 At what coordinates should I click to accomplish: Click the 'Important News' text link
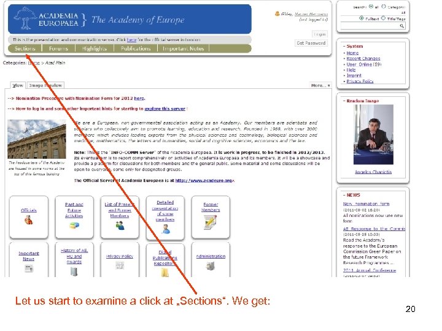click(x=28, y=256)
